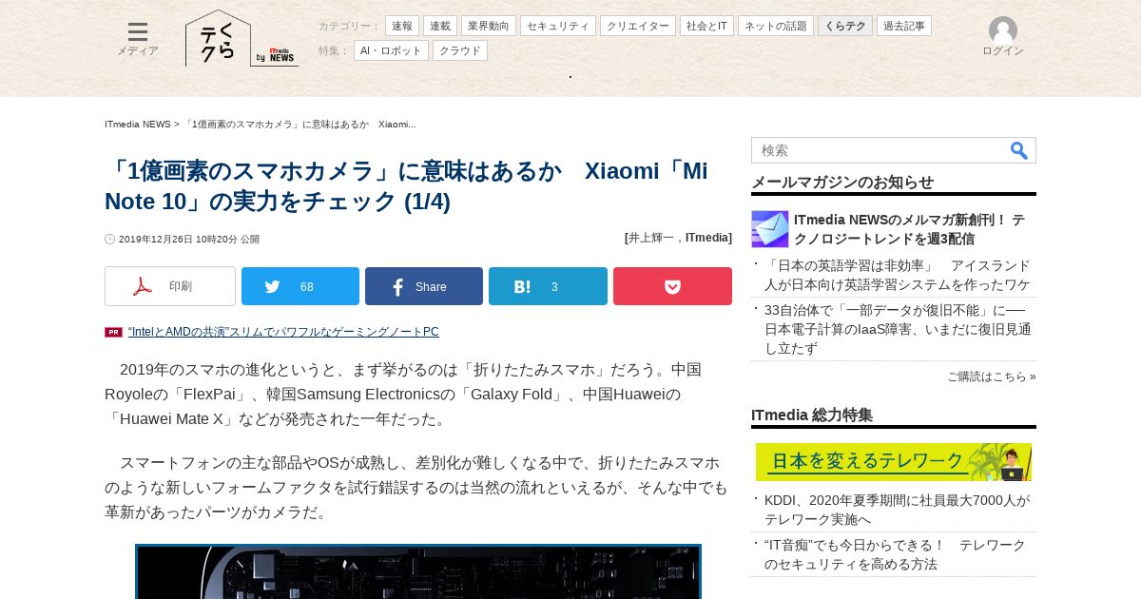Click the publication clock icon
1141x599 pixels.
click(x=109, y=239)
